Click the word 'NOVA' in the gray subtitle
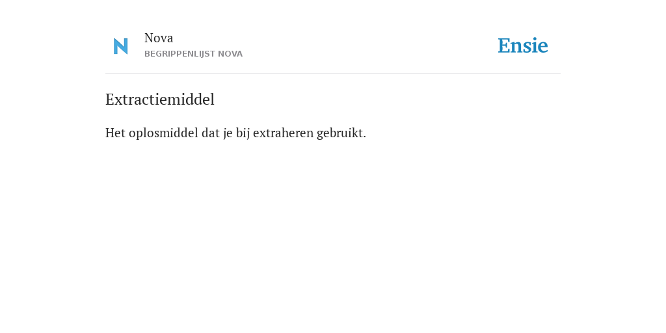 [230, 54]
